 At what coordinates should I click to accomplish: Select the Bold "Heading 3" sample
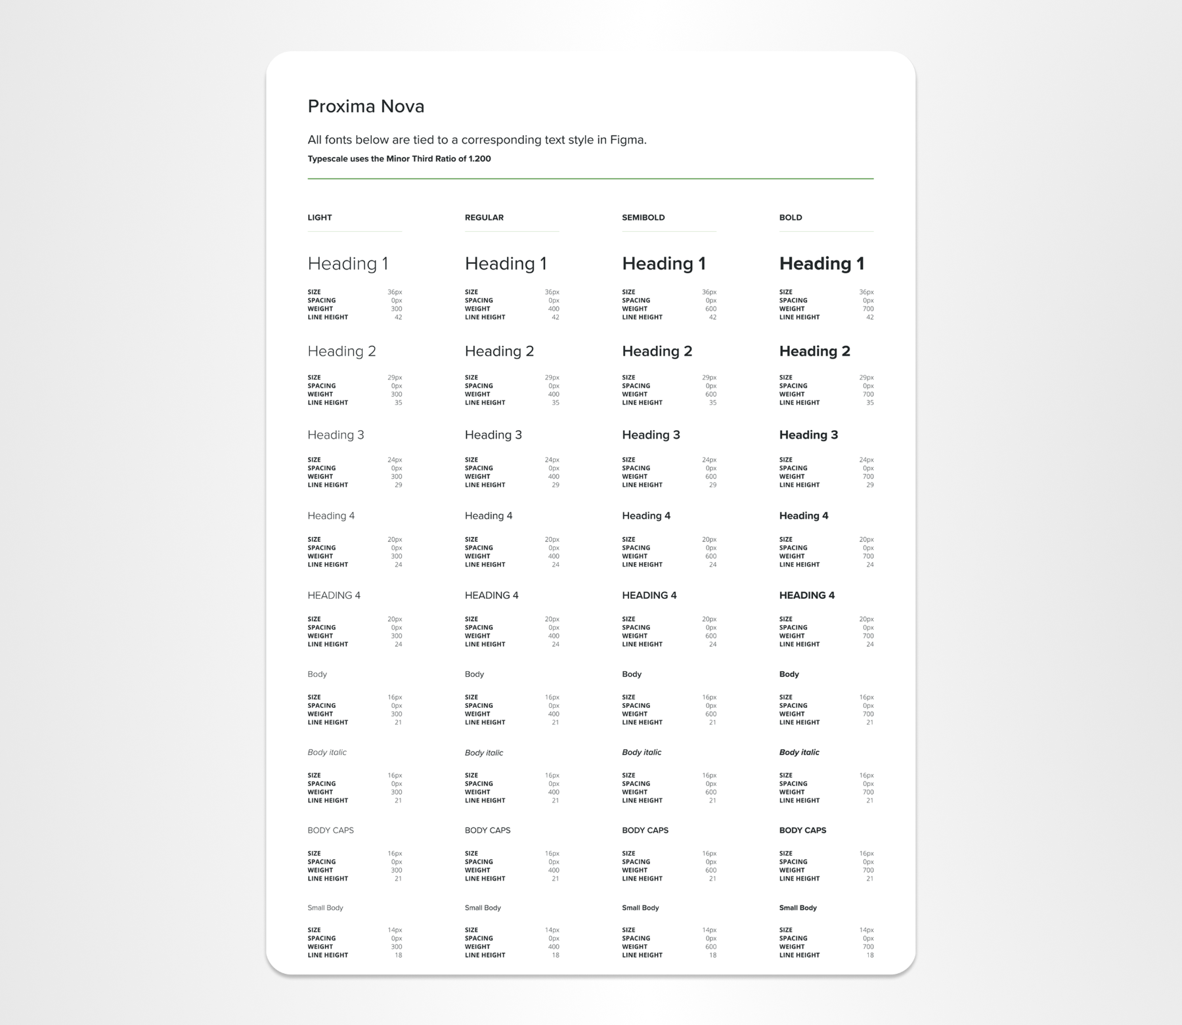coord(809,435)
